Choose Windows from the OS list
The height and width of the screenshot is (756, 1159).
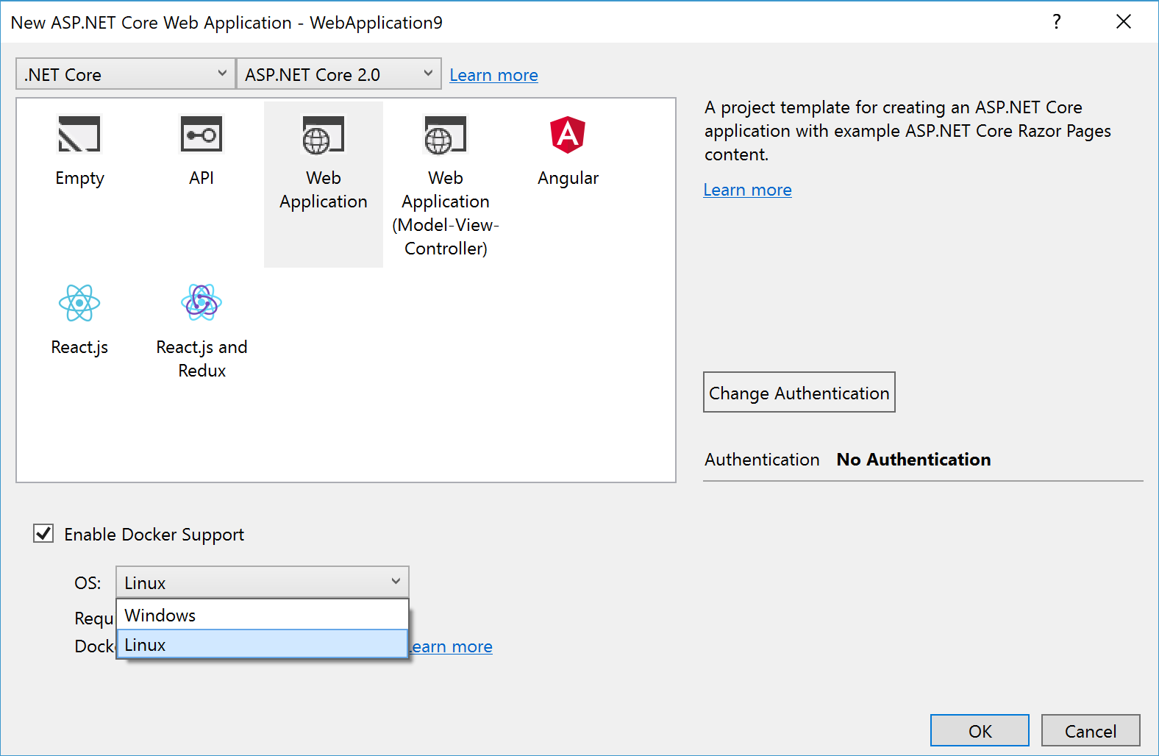coord(263,615)
